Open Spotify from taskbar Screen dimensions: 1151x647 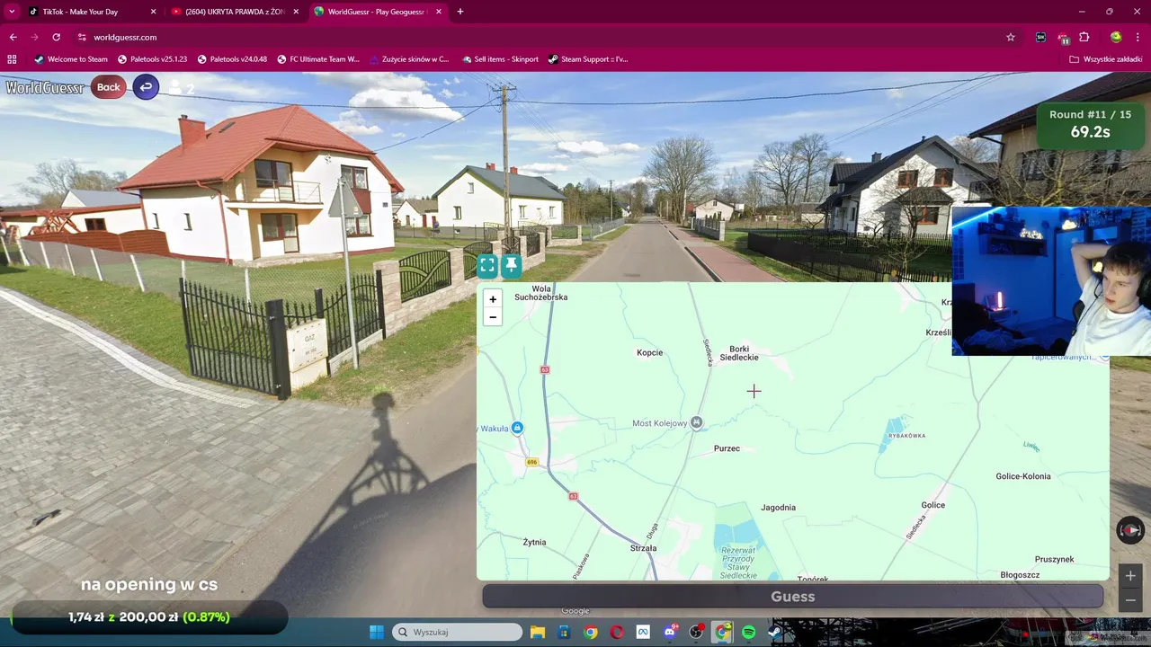coord(749,632)
